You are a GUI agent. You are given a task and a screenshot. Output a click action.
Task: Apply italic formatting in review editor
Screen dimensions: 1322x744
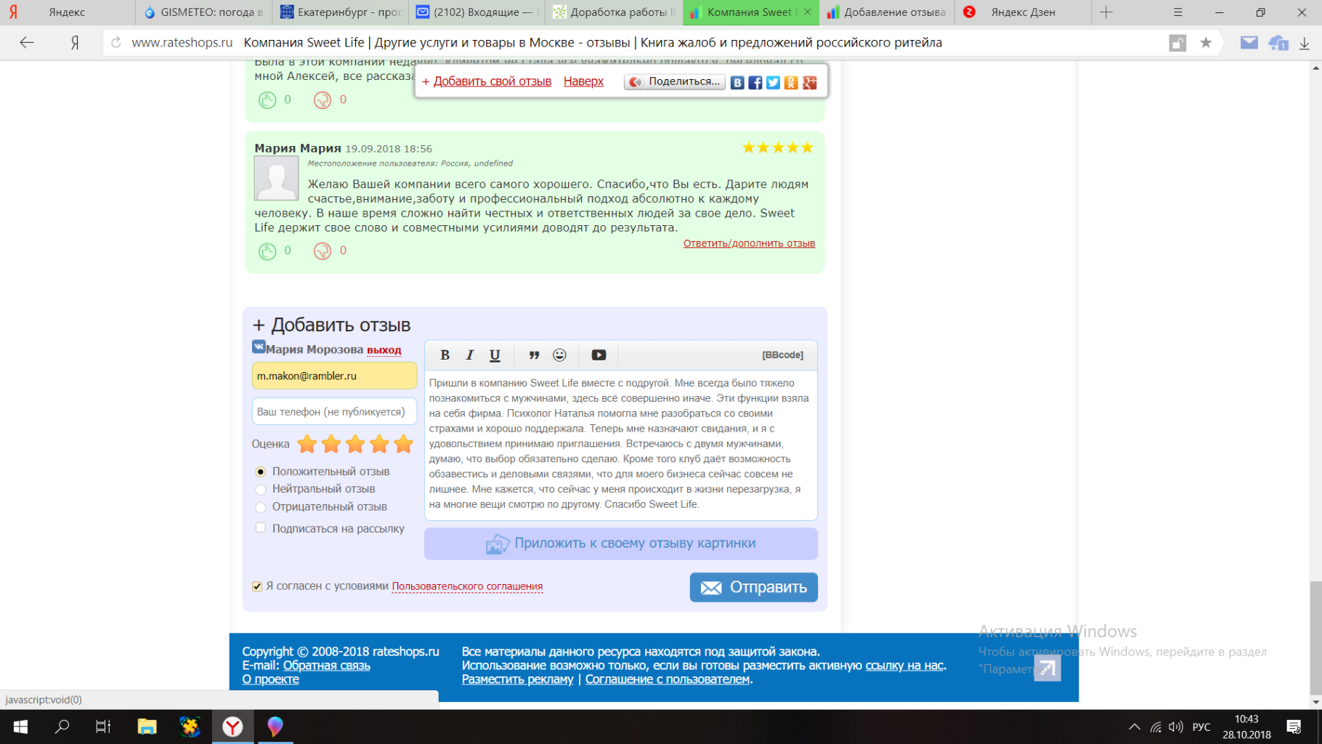pyautogui.click(x=469, y=355)
